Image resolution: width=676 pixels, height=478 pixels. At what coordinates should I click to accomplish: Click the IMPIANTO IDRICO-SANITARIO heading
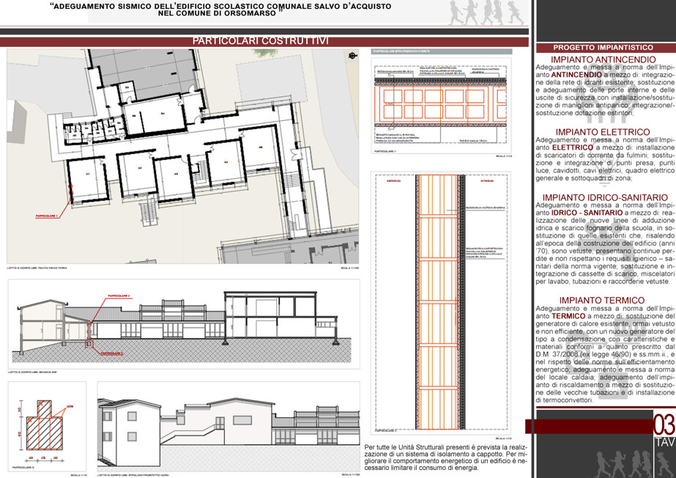click(x=605, y=198)
